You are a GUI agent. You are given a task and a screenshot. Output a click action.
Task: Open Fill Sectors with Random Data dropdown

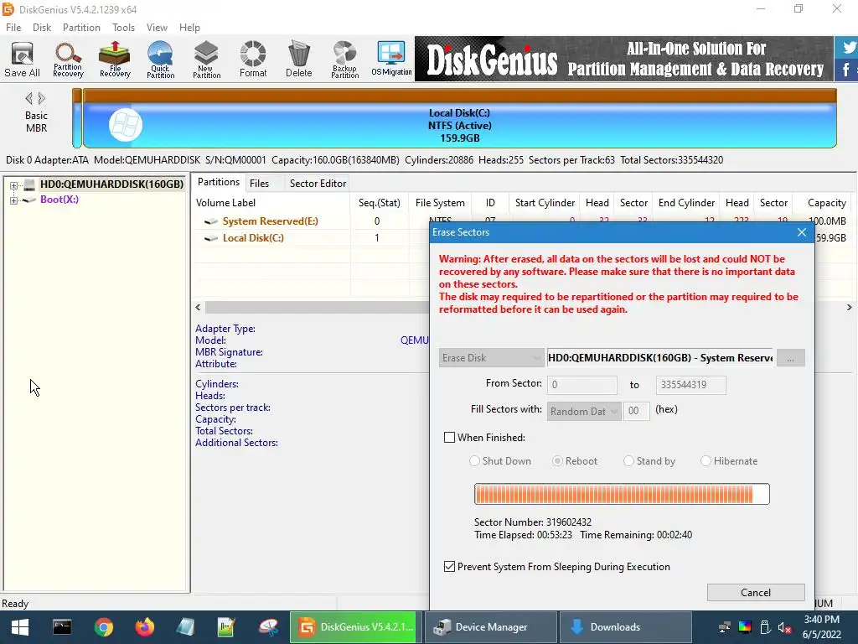click(x=584, y=411)
